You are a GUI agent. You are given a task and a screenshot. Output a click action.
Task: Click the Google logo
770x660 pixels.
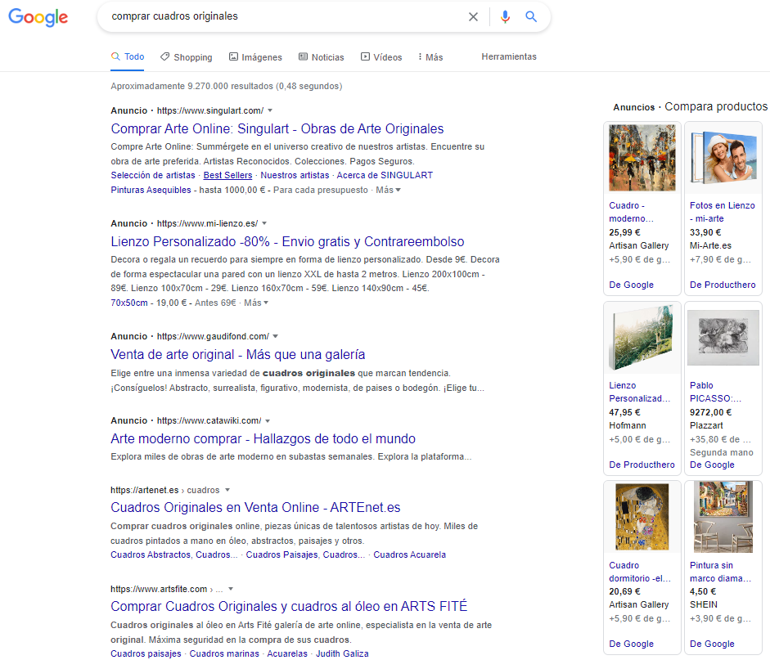coord(38,17)
